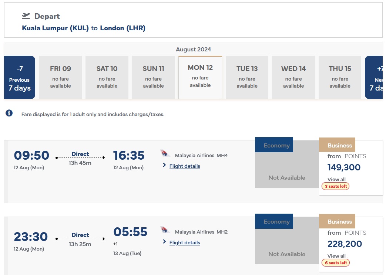Expand flight details chevron for MH4
The width and height of the screenshot is (386, 275).
coord(164,166)
